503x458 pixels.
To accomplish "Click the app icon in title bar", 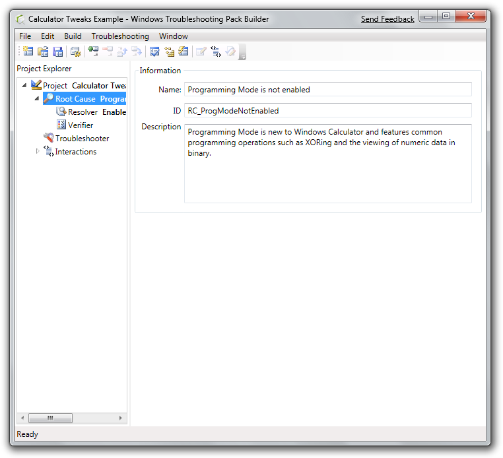I will point(20,19).
